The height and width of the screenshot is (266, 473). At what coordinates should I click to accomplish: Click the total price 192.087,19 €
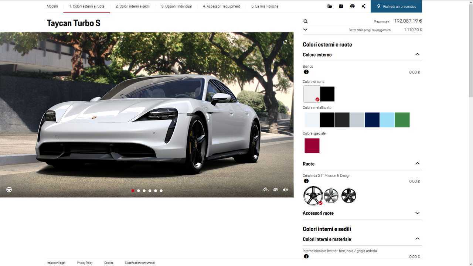408,21
